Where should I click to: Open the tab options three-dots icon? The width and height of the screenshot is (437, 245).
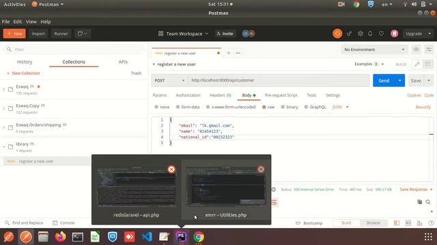(238, 53)
